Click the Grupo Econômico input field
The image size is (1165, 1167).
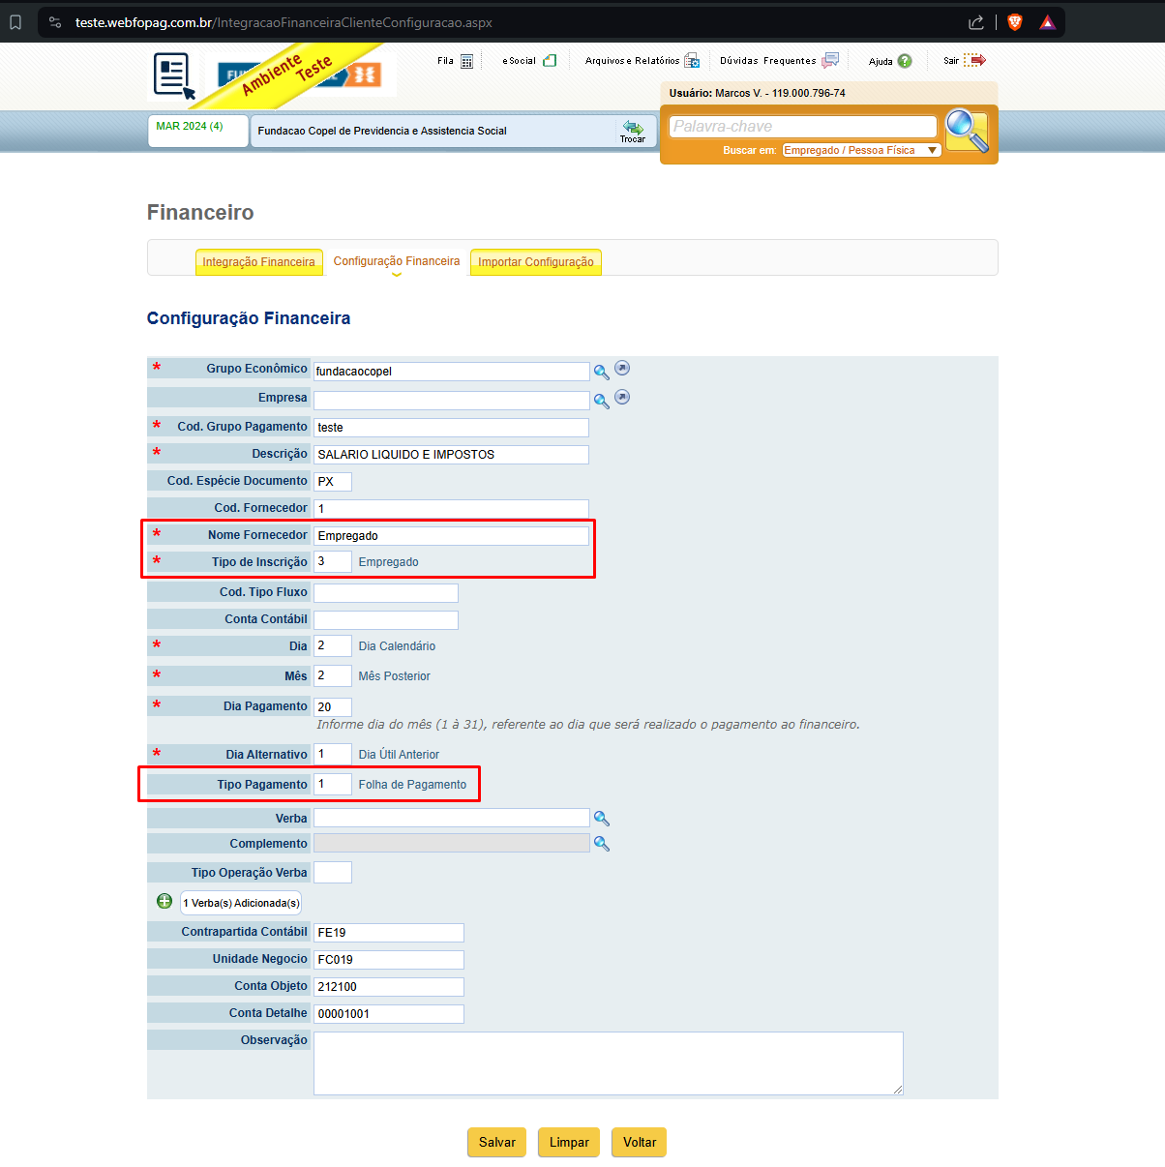click(x=452, y=372)
